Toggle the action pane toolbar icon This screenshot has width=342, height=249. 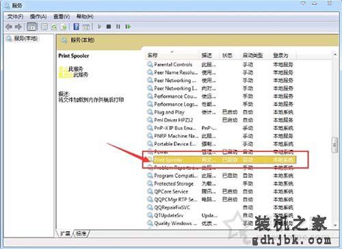pyautogui.click(x=86, y=27)
